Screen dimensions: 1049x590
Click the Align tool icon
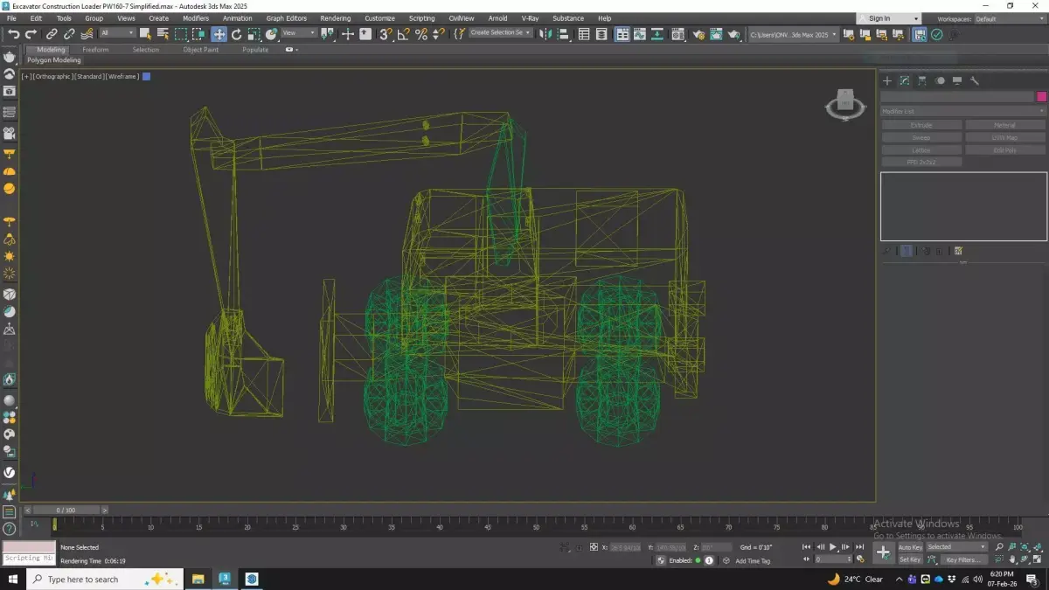pos(563,34)
